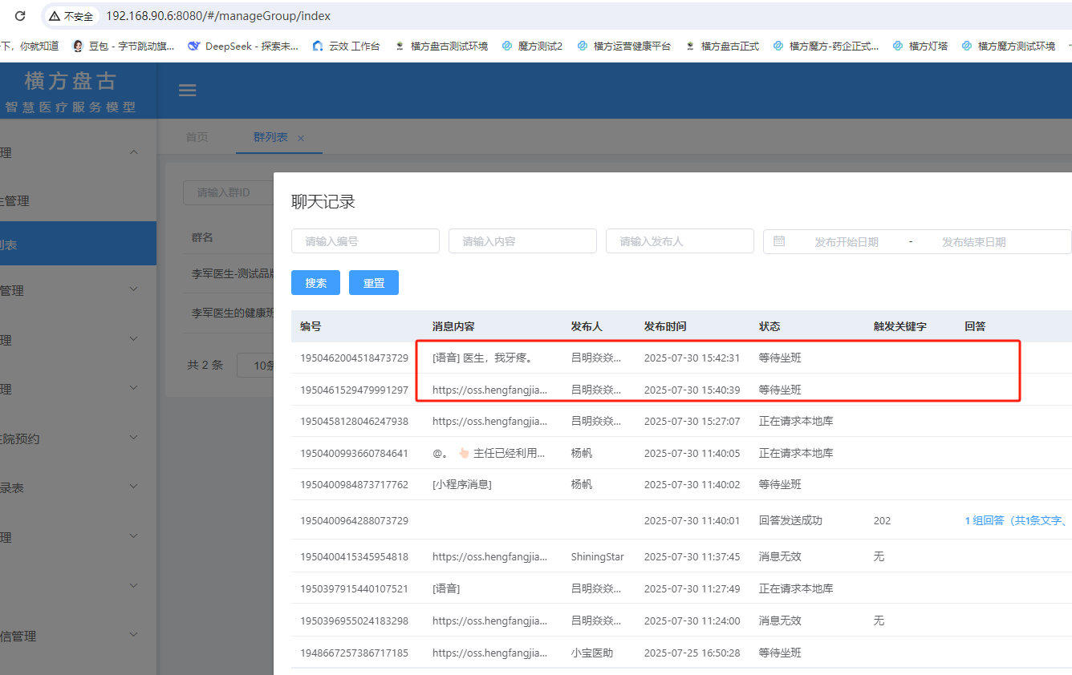This screenshot has width=1072, height=675.
Task: Click the calendar icon in the date range field
Action: [x=779, y=241]
